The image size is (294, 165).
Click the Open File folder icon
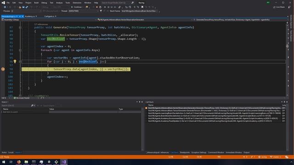point(20,7)
